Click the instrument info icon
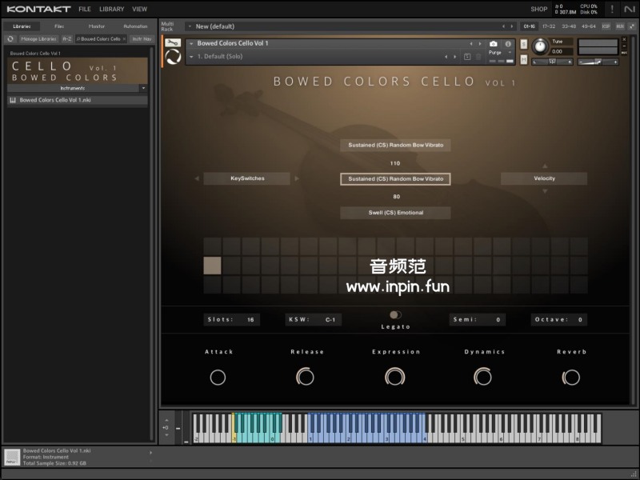Image resolution: width=640 pixels, height=480 pixels. 508,44
